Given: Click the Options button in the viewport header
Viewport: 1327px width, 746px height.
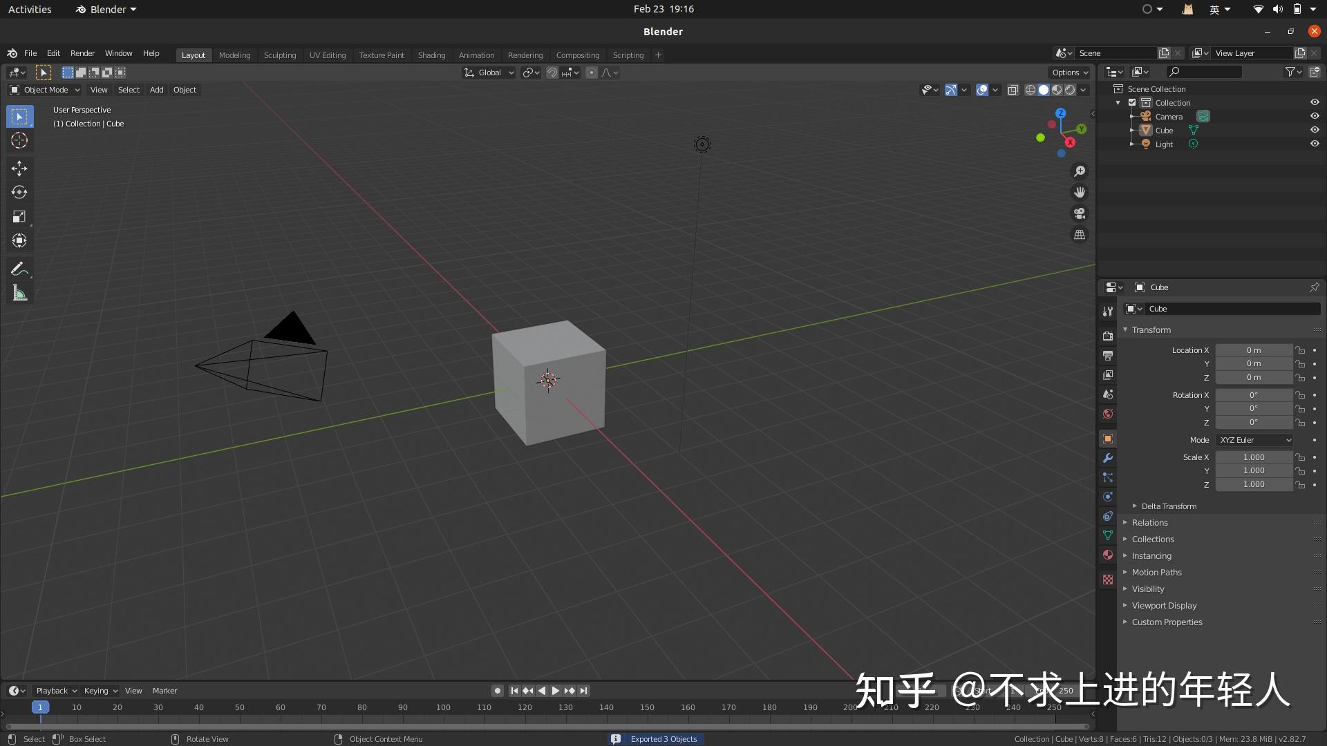Looking at the screenshot, I should click(1067, 72).
